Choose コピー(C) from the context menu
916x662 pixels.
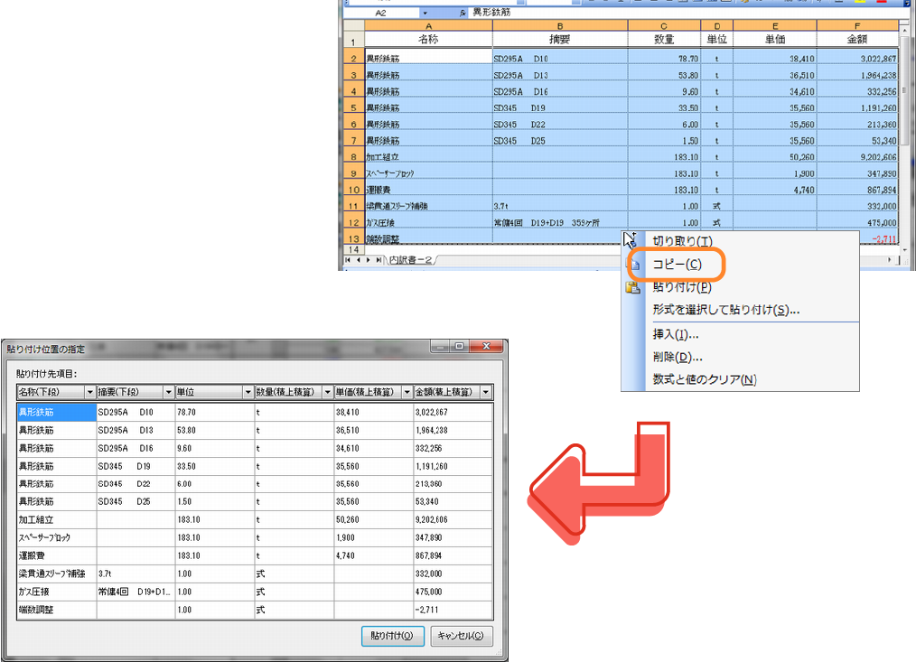pyautogui.click(x=678, y=264)
